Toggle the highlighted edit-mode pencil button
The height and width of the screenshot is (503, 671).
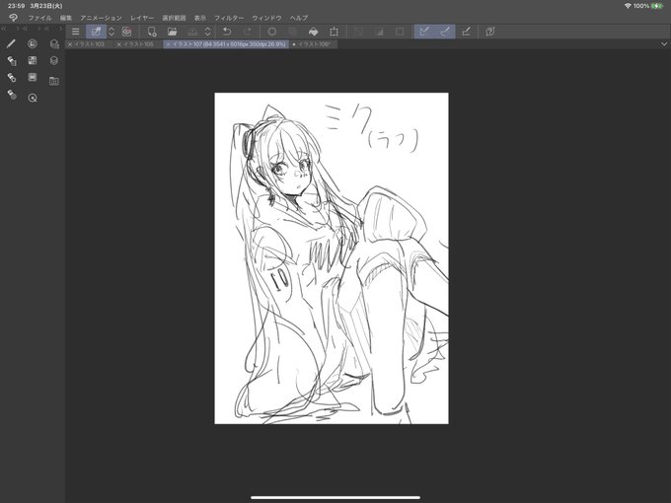[96, 32]
